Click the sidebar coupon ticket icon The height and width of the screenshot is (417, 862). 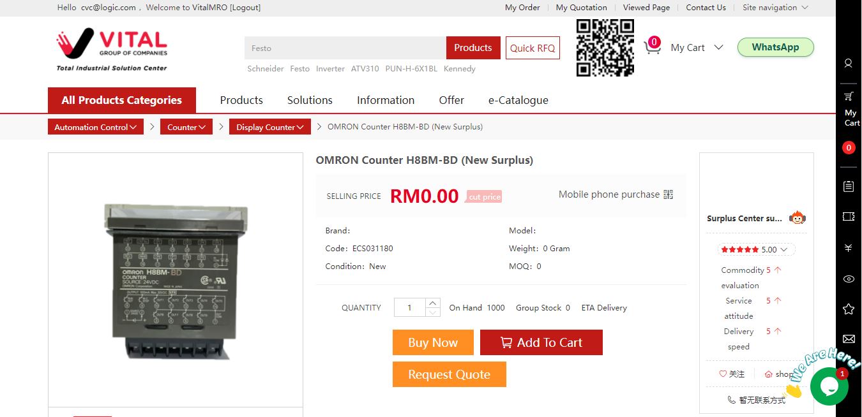[848, 217]
